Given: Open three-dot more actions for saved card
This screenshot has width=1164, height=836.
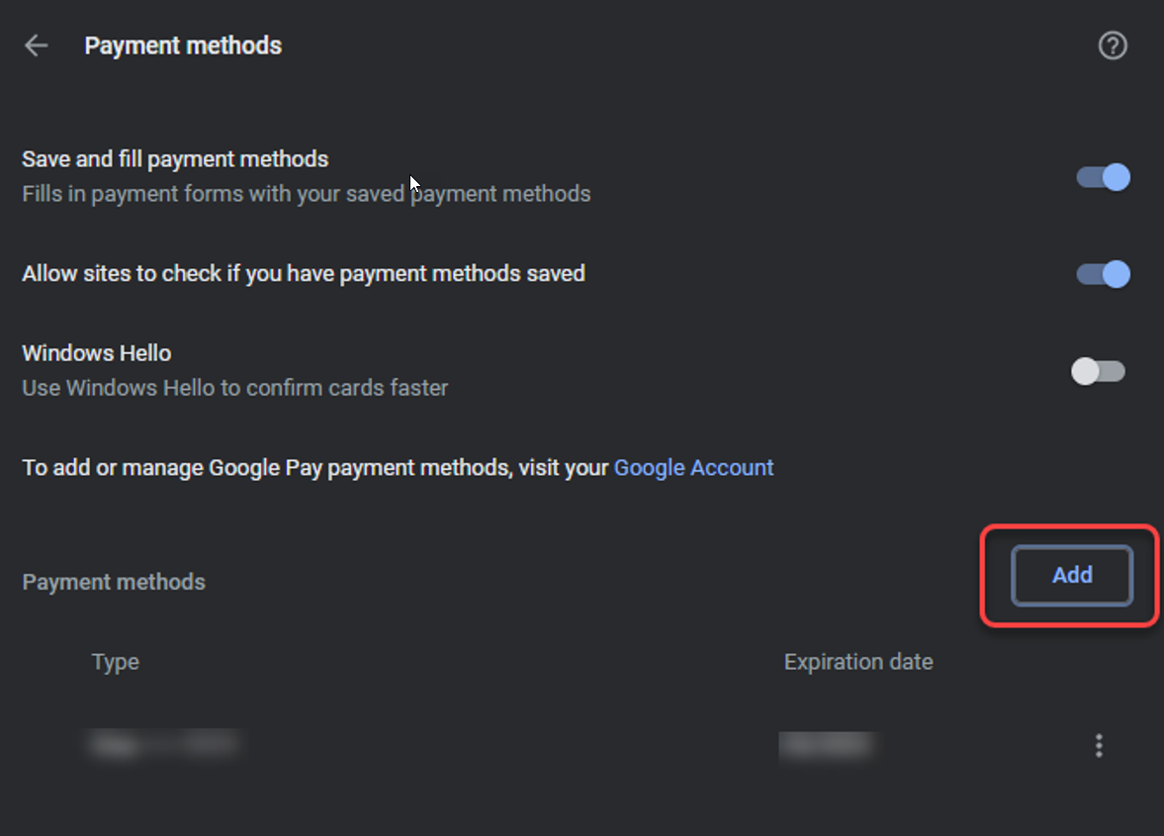Looking at the screenshot, I should tap(1099, 746).
